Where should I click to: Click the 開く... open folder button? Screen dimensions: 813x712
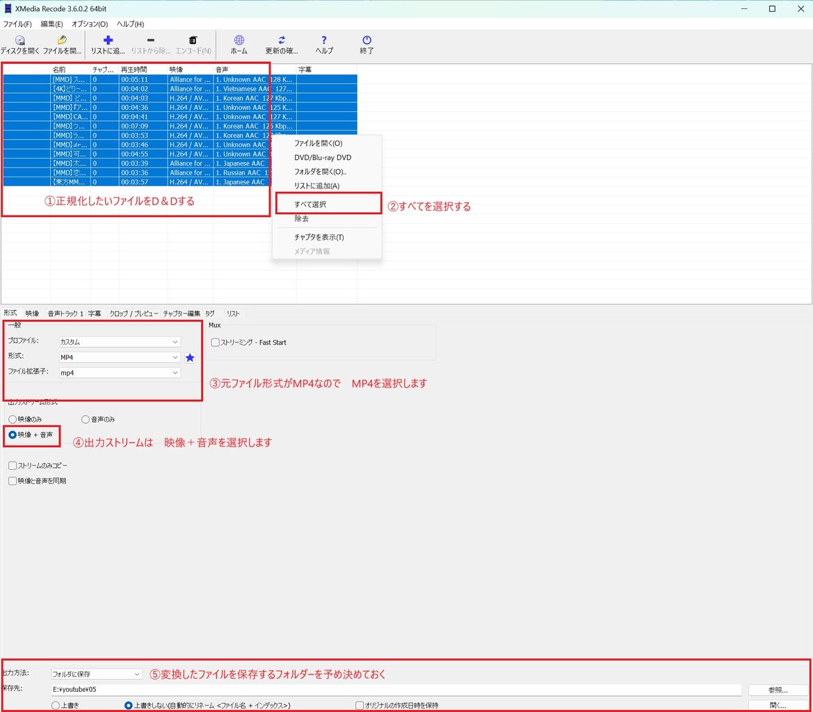tap(778, 706)
